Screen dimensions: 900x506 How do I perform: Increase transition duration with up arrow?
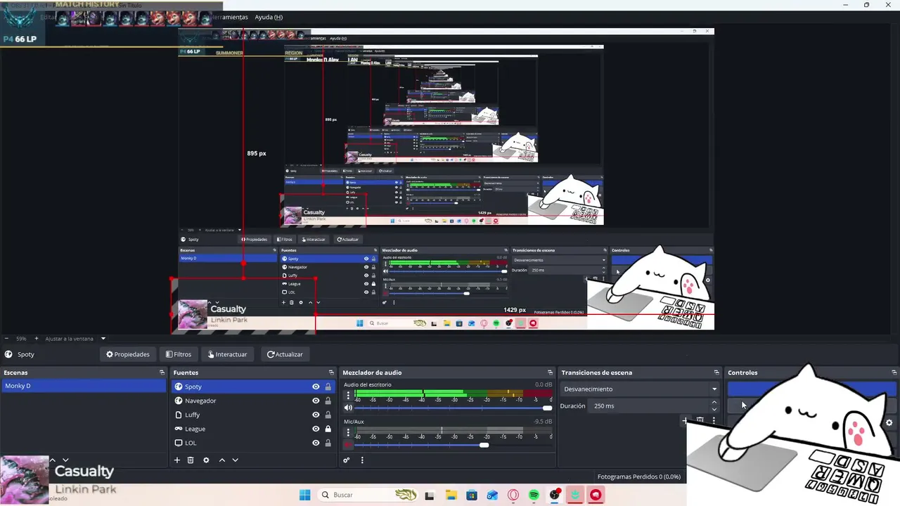[714, 403]
